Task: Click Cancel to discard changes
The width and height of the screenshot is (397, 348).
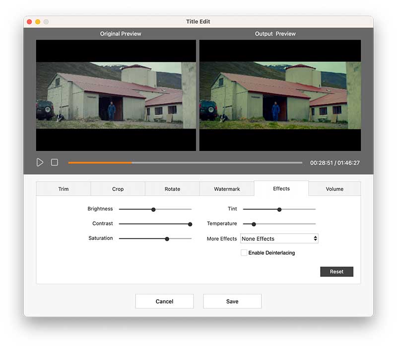Action: 164,301
